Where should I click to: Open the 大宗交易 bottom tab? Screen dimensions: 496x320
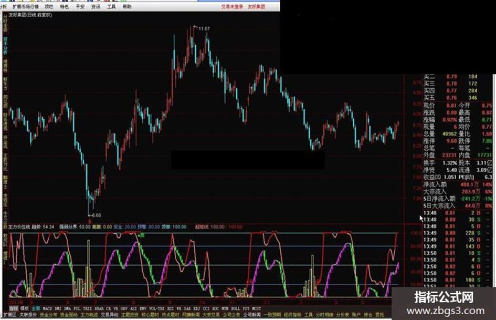pos(211,315)
